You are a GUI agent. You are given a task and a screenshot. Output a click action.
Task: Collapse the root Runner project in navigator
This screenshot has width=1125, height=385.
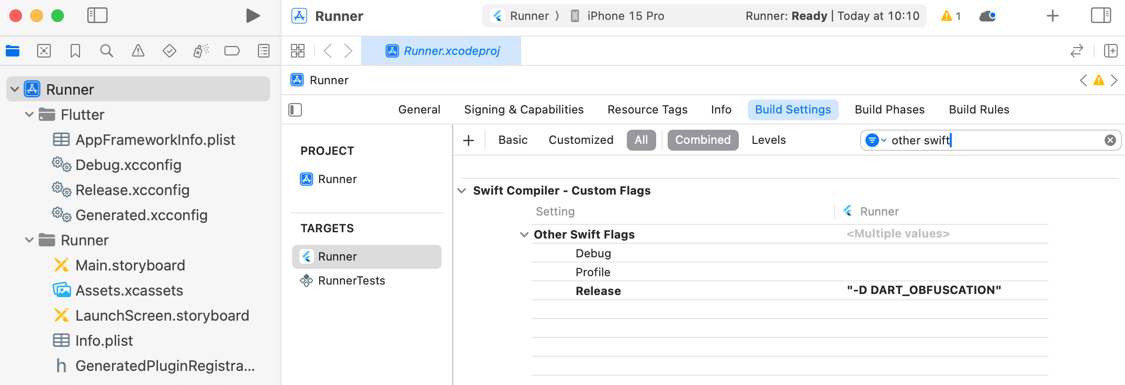pyautogui.click(x=15, y=89)
